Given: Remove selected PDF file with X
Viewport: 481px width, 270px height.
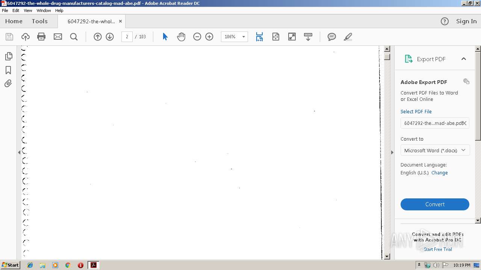Looking at the screenshot, I should (464, 123).
